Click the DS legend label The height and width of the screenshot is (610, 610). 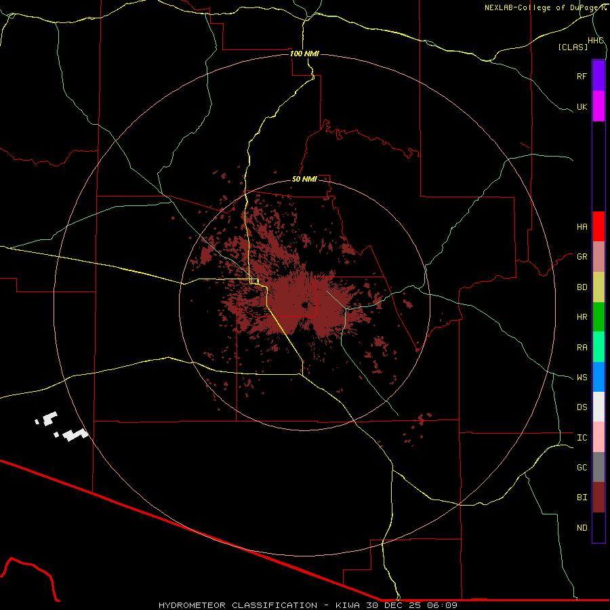(x=582, y=407)
